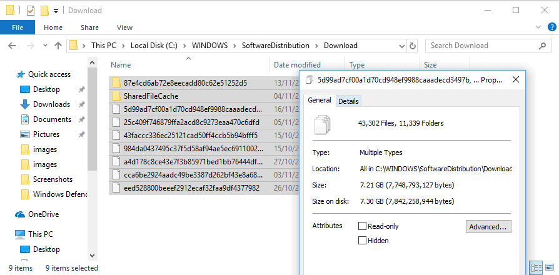The height and width of the screenshot is (275, 559).
Task: Select file a4d178c8ce43e7f3b85971bed1bb76444df...
Action: click(193, 161)
